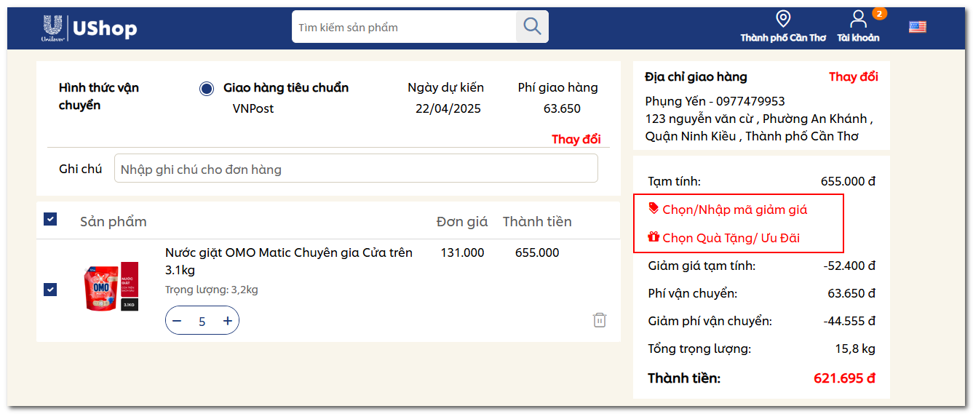973x414 pixels.
Task: Click the recipient Phụng Yến - 0977479953 line
Action: 715,101
